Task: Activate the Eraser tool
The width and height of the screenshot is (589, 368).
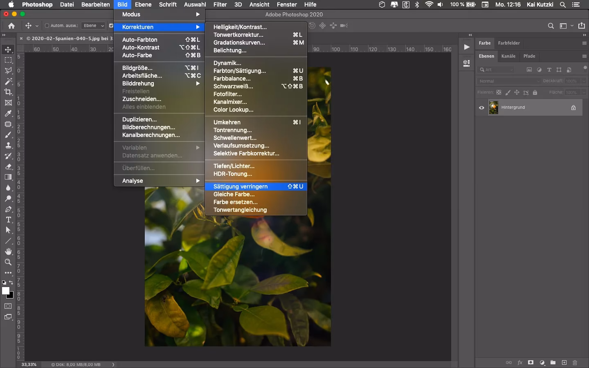Action: click(8, 166)
